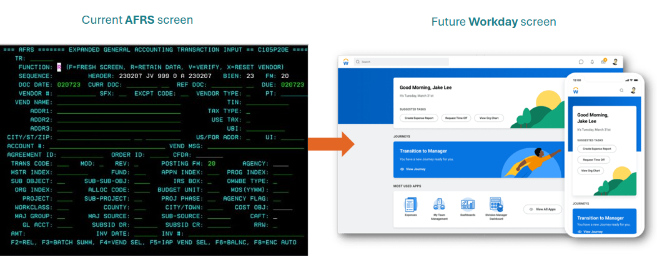Click the AFRS TR input field
This screenshot has width=657, height=267.
click(41, 58)
